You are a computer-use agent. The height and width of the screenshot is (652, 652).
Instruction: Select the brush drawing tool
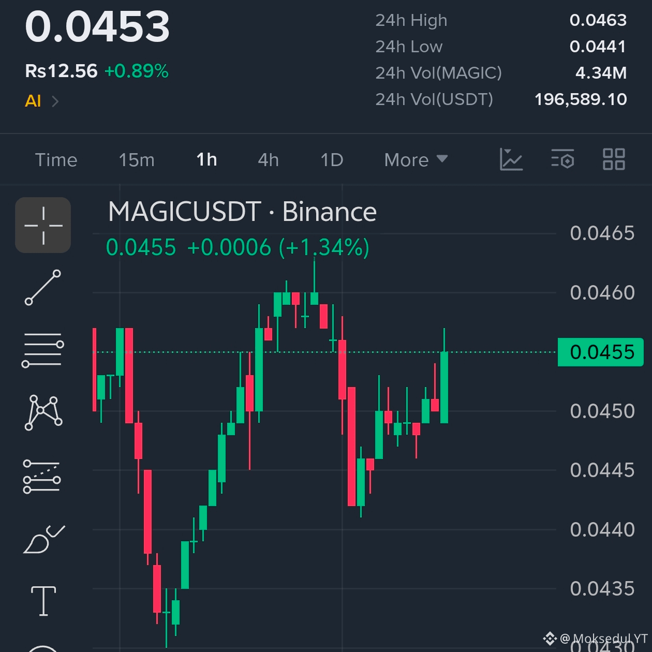tap(44, 539)
